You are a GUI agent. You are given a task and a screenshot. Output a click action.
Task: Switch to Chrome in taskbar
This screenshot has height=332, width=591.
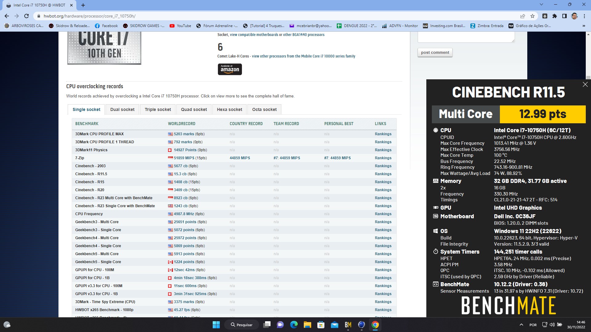(375, 325)
